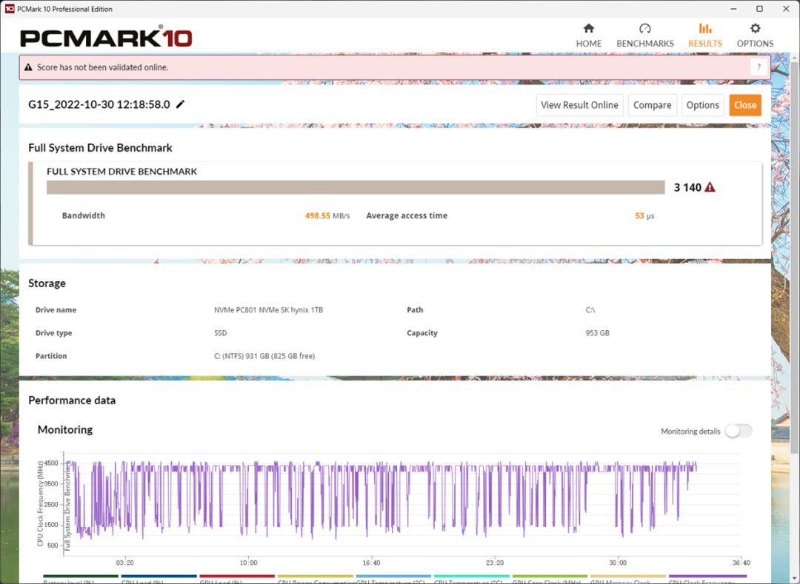Click the Performance data heading
The height and width of the screenshot is (584, 800).
click(72, 400)
